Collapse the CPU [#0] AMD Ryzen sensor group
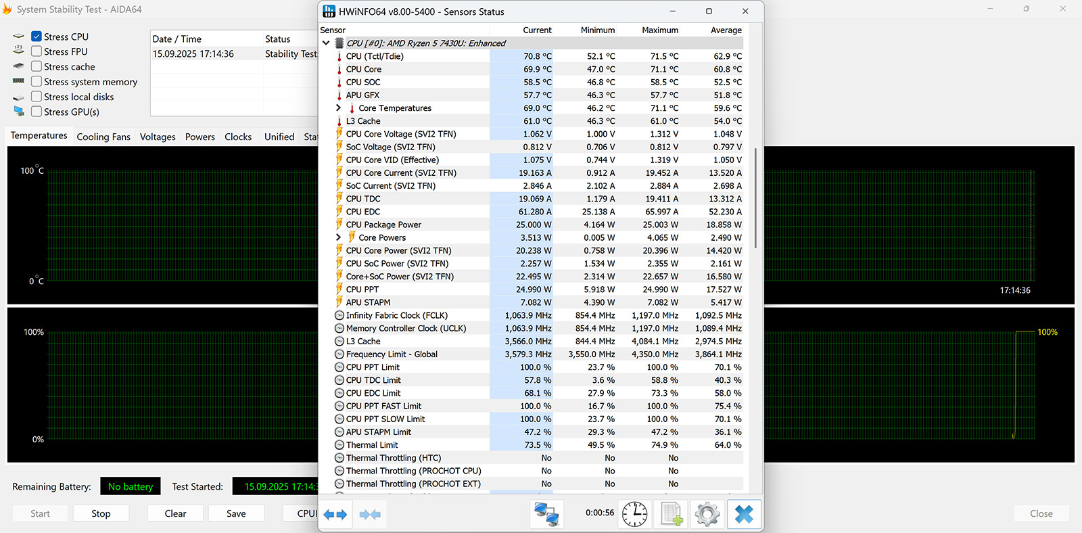 pyautogui.click(x=327, y=43)
